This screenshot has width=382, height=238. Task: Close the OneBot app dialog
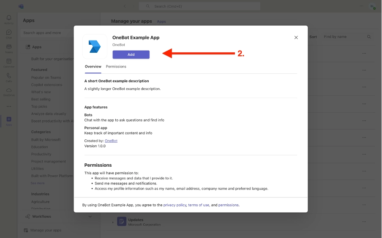tap(296, 38)
